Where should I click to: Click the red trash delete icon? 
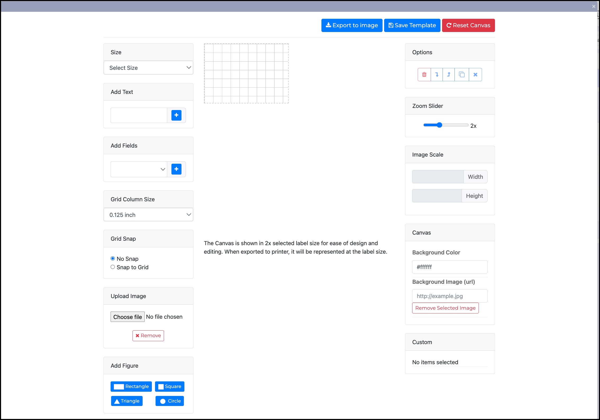(424, 75)
